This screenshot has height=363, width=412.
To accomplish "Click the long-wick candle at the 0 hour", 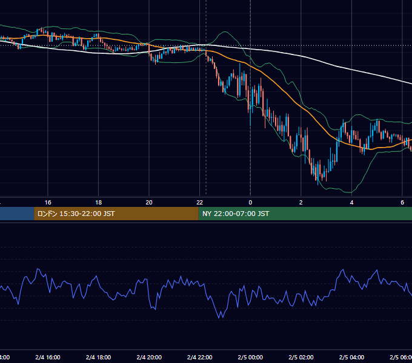I will pyautogui.click(x=250, y=105).
